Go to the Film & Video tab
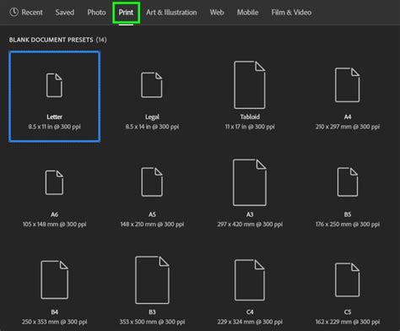The width and height of the screenshot is (400, 331). click(291, 13)
